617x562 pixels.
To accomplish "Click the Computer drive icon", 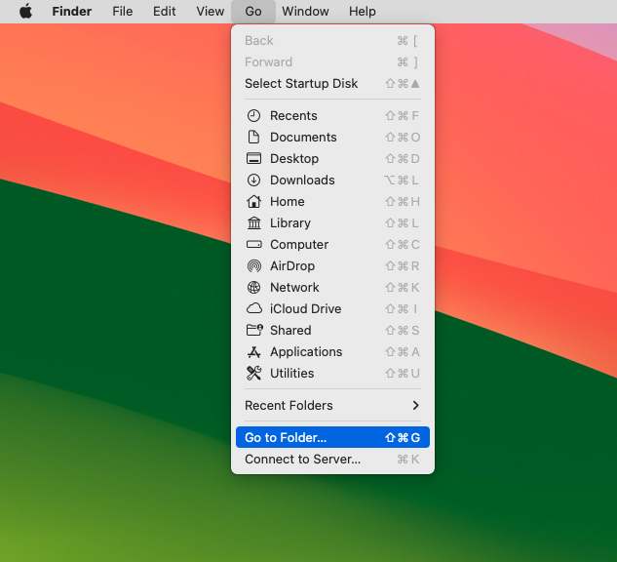I will (253, 244).
